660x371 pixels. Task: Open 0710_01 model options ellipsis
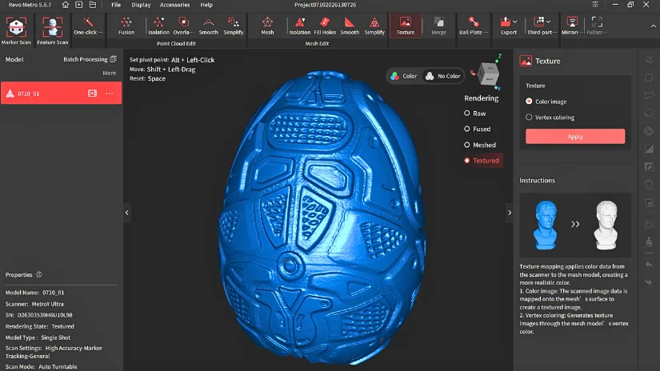pyautogui.click(x=110, y=94)
